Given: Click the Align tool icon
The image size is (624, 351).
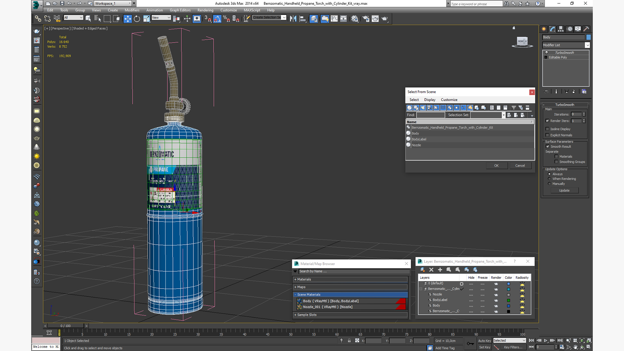Looking at the screenshot, I should click(303, 19).
